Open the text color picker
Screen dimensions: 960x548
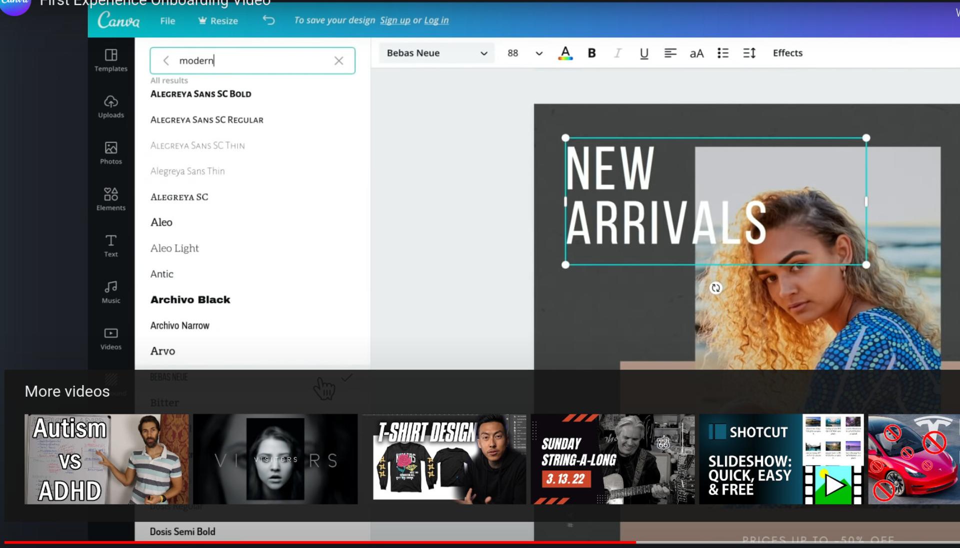(x=565, y=53)
